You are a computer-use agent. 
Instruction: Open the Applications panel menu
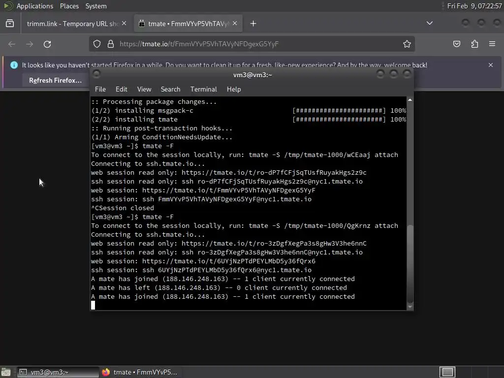(x=35, y=6)
